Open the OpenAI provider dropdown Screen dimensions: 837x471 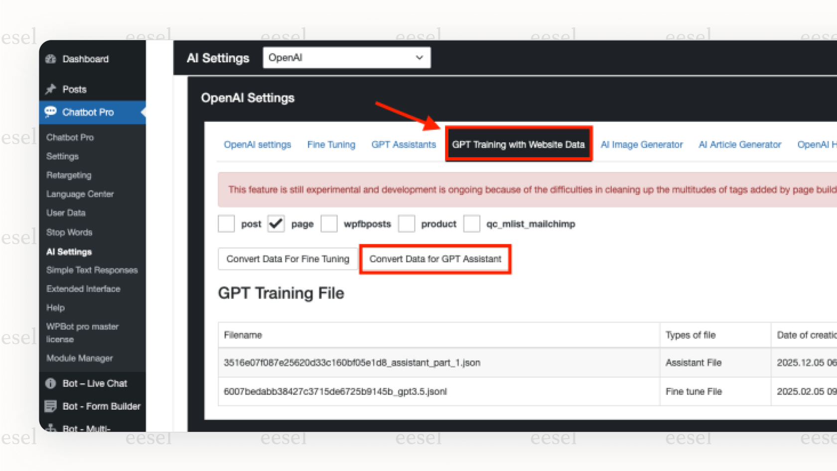(346, 57)
